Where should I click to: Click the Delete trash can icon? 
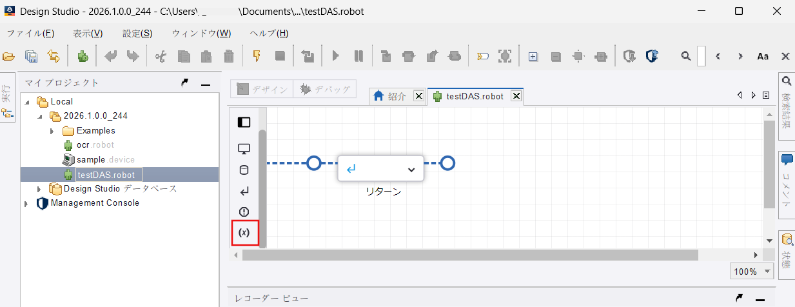[x=229, y=56]
